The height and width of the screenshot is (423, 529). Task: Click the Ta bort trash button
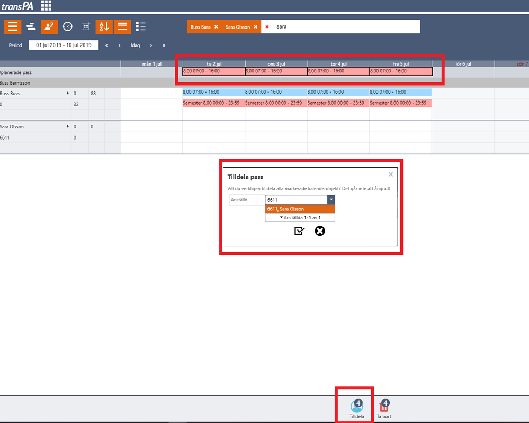(x=384, y=409)
